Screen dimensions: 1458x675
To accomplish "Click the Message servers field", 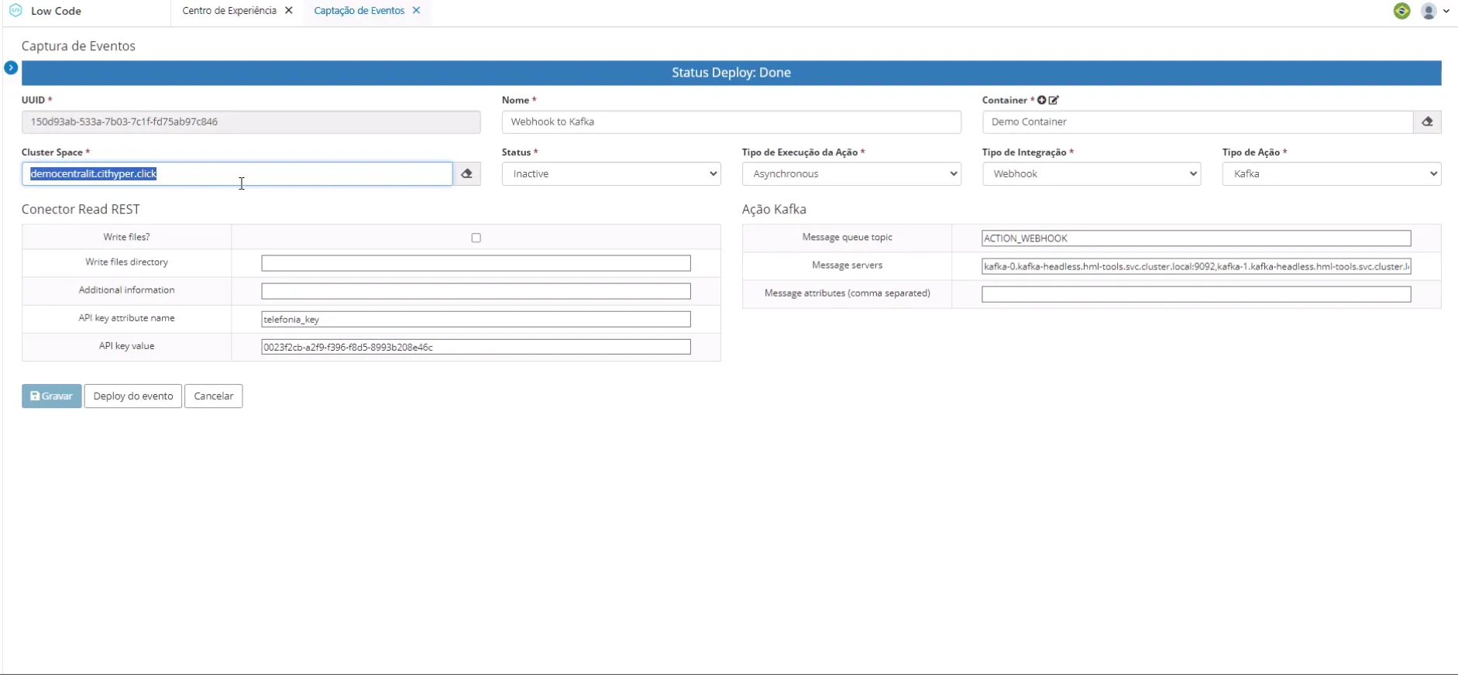I will coord(1196,266).
